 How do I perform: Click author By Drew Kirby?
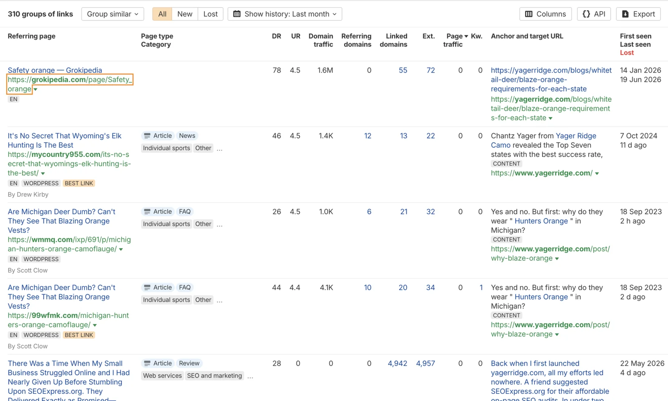coord(28,194)
